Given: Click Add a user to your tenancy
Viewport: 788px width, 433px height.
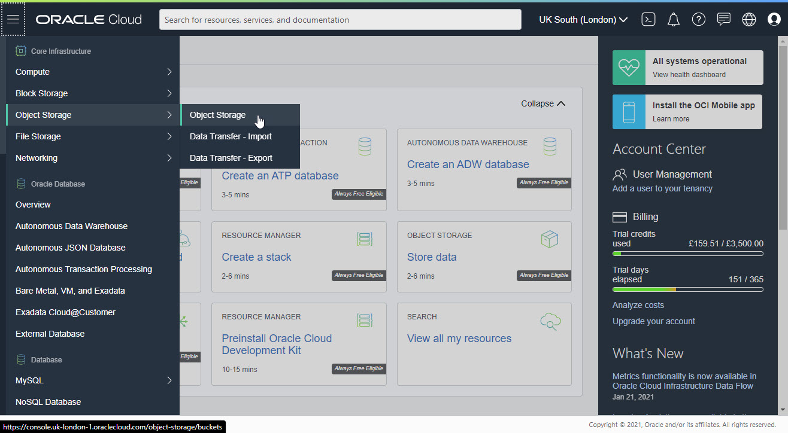Looking at the screenshot, I should click(662, 188).
